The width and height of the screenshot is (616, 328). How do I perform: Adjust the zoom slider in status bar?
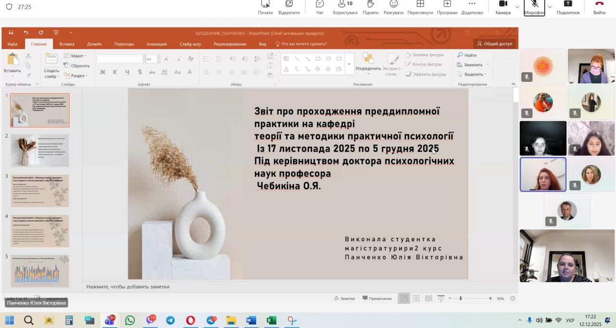461,299
